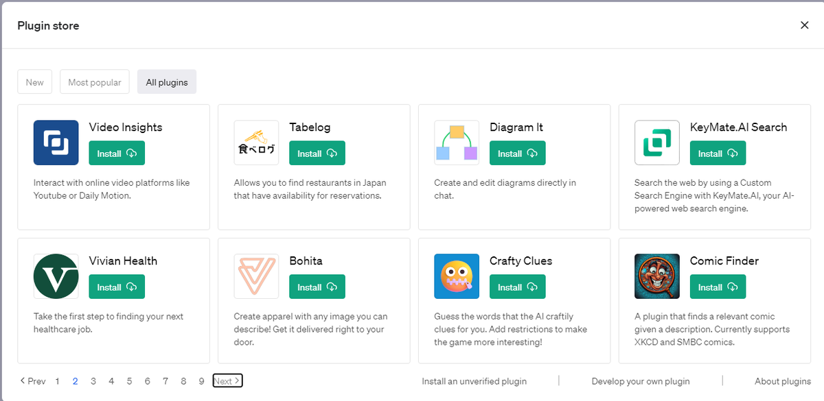Click the Bohita title text

(x=306, y=260)
